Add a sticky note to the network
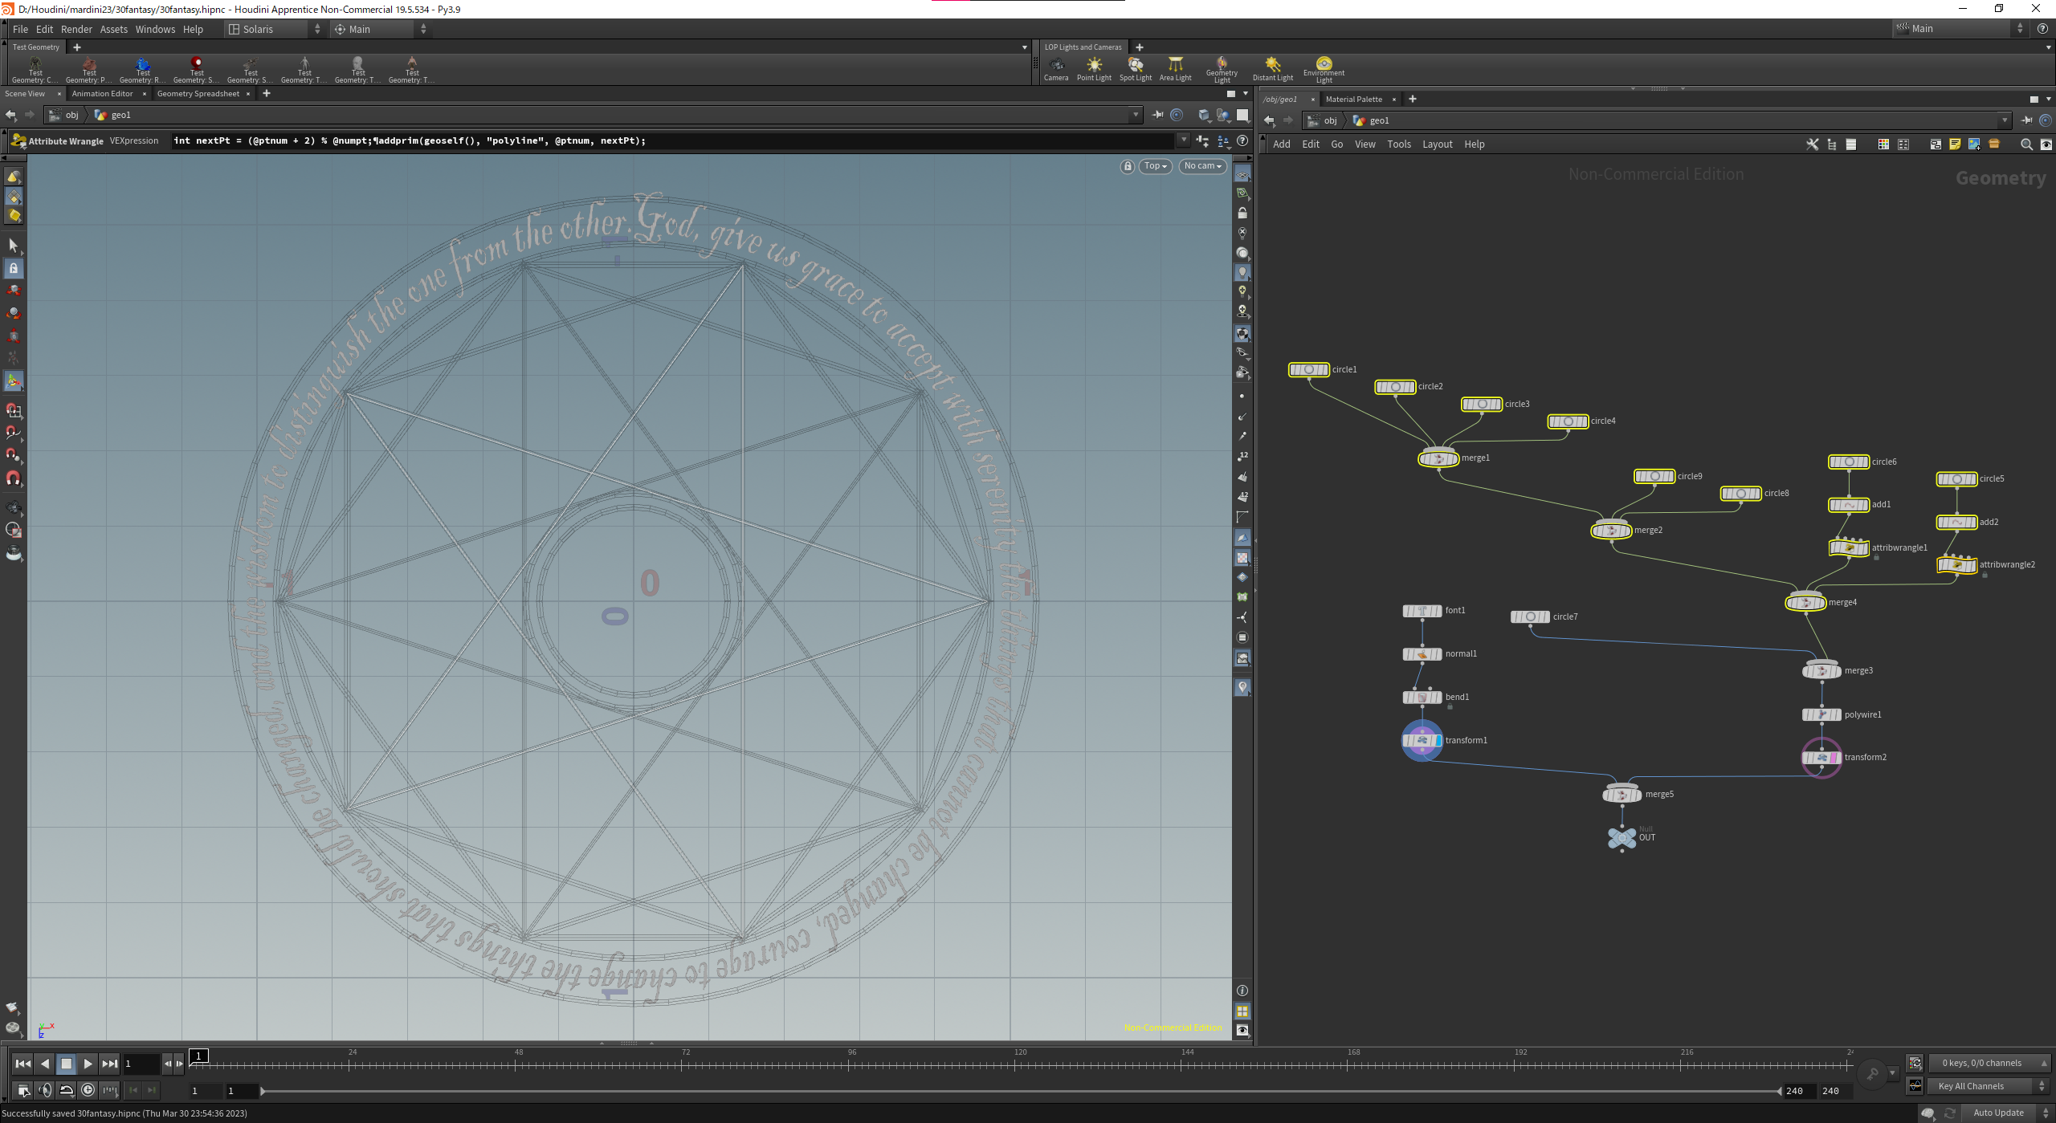 coord(1955,144)
